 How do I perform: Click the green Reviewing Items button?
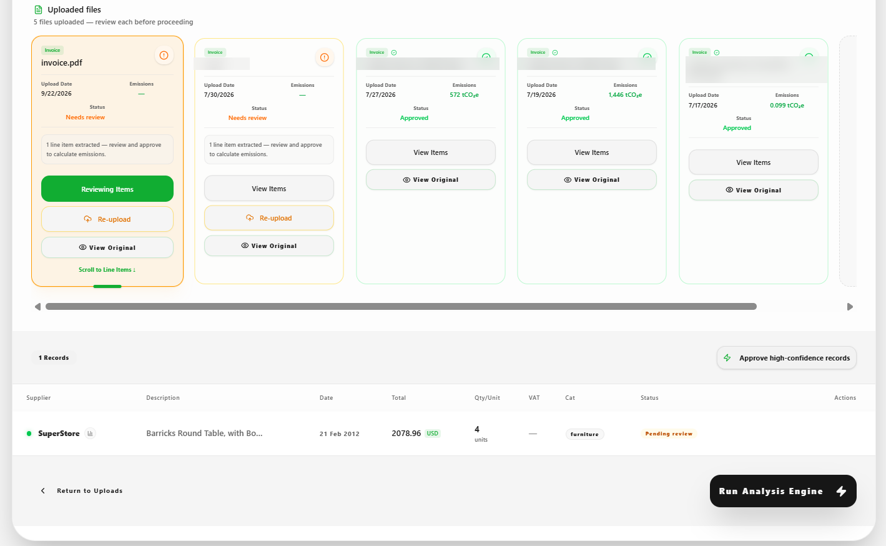tap(107, 189)
